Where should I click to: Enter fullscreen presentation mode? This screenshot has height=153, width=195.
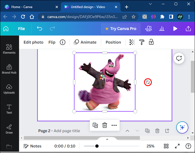coord(177,146)
